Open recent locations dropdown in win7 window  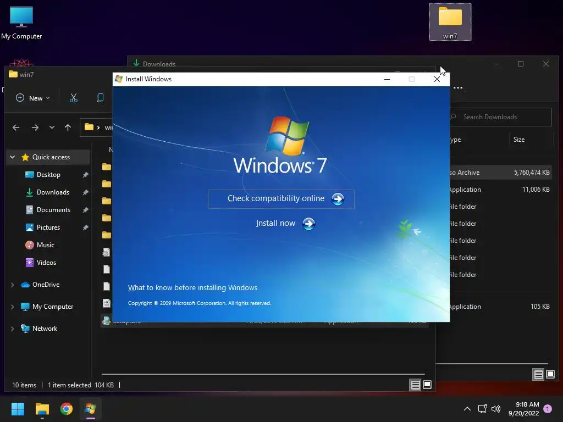pos(52,127)
